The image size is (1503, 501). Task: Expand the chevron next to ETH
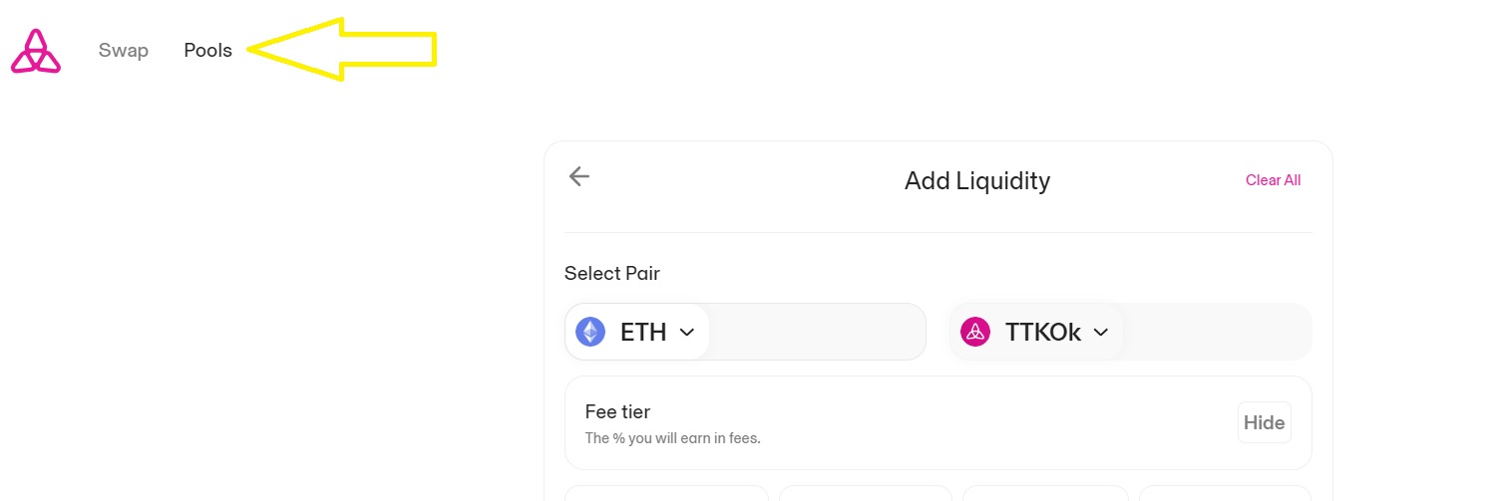[x=686, y=332]
